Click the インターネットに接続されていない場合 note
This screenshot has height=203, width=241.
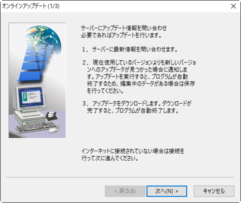133,155
